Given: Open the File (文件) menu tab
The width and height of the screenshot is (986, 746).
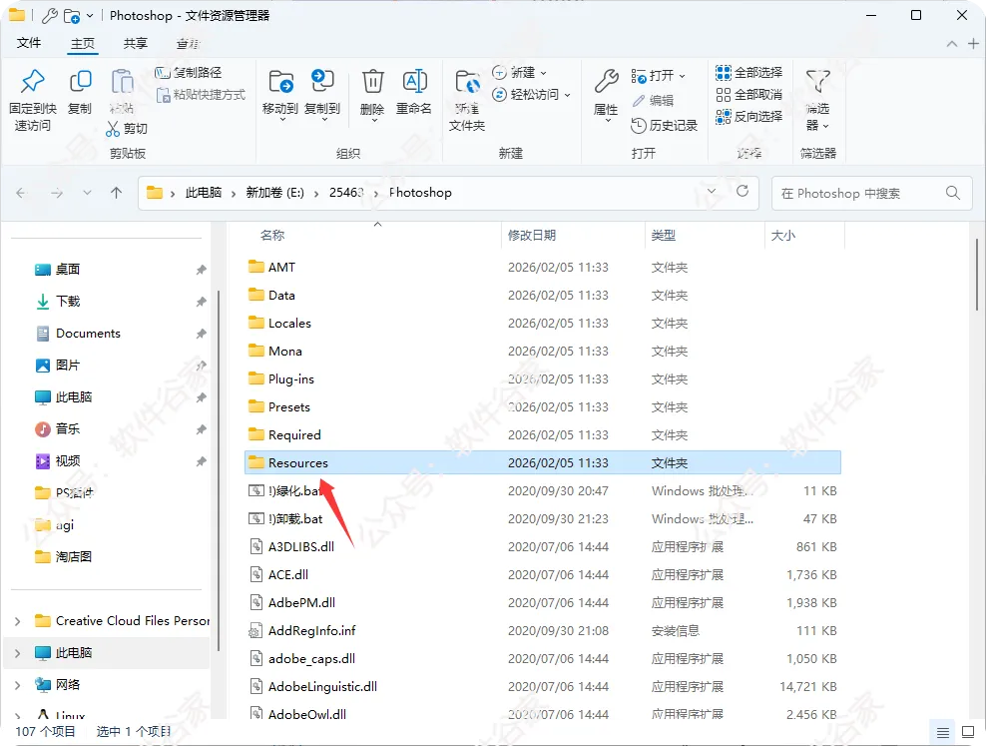Looking at the screenshot, I should tap(29, 43).
